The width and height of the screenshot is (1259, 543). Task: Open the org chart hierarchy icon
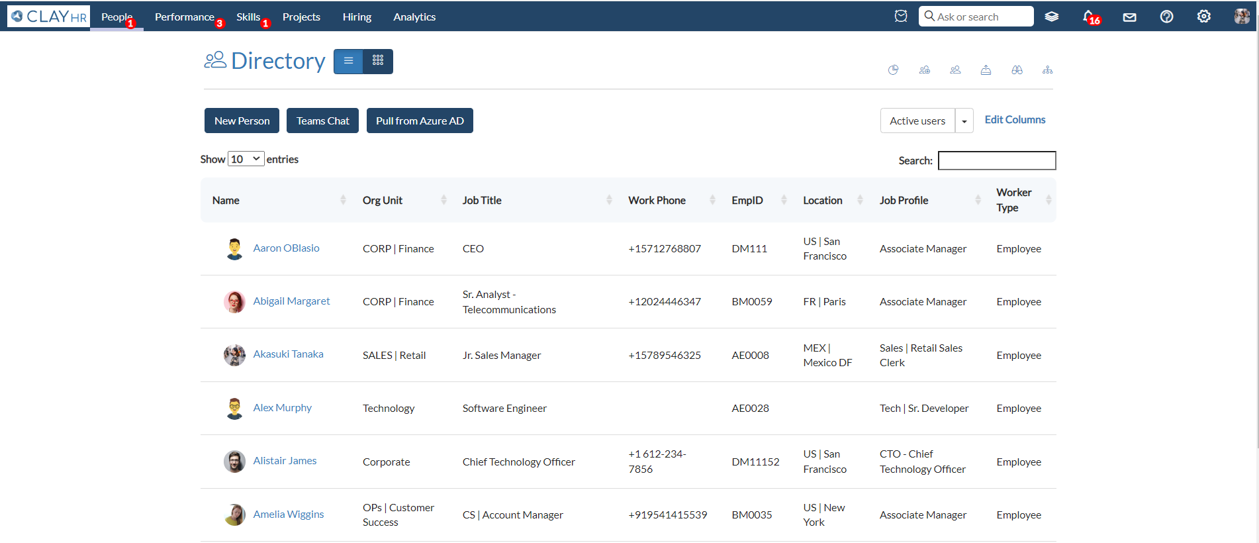click(x=1047, y=70)
